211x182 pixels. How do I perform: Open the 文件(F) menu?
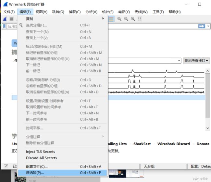9,12
